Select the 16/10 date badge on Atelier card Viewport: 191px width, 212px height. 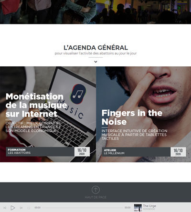(178, 152)
